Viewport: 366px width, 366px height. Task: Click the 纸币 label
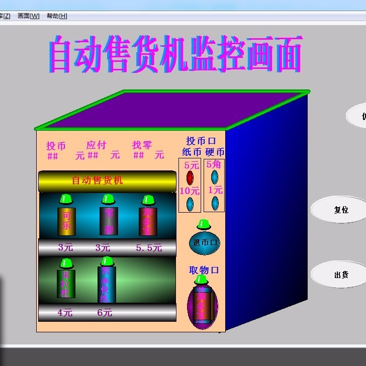coord(192,152)
